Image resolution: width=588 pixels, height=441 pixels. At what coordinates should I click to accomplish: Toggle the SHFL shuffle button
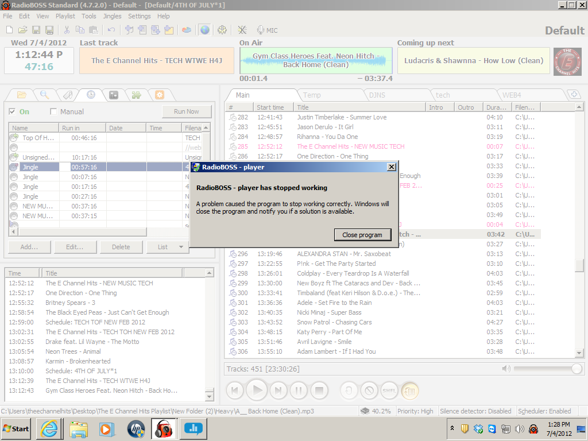pyautogui.click(x=389, y=390)
